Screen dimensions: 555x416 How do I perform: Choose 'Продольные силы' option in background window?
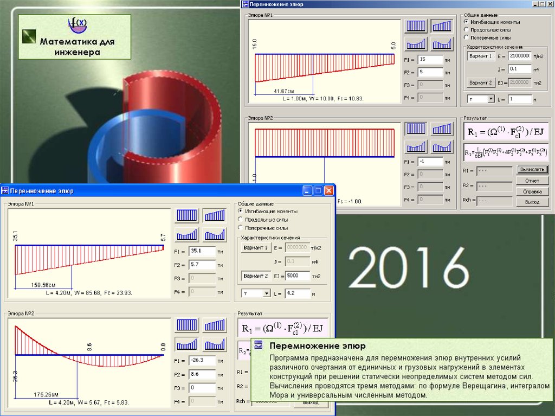click(x=466, y=30)
